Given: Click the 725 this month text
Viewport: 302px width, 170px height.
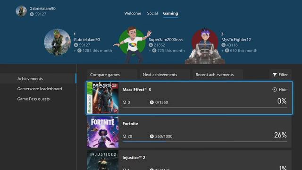Looking at the screenshot, I should coord(171,51).
